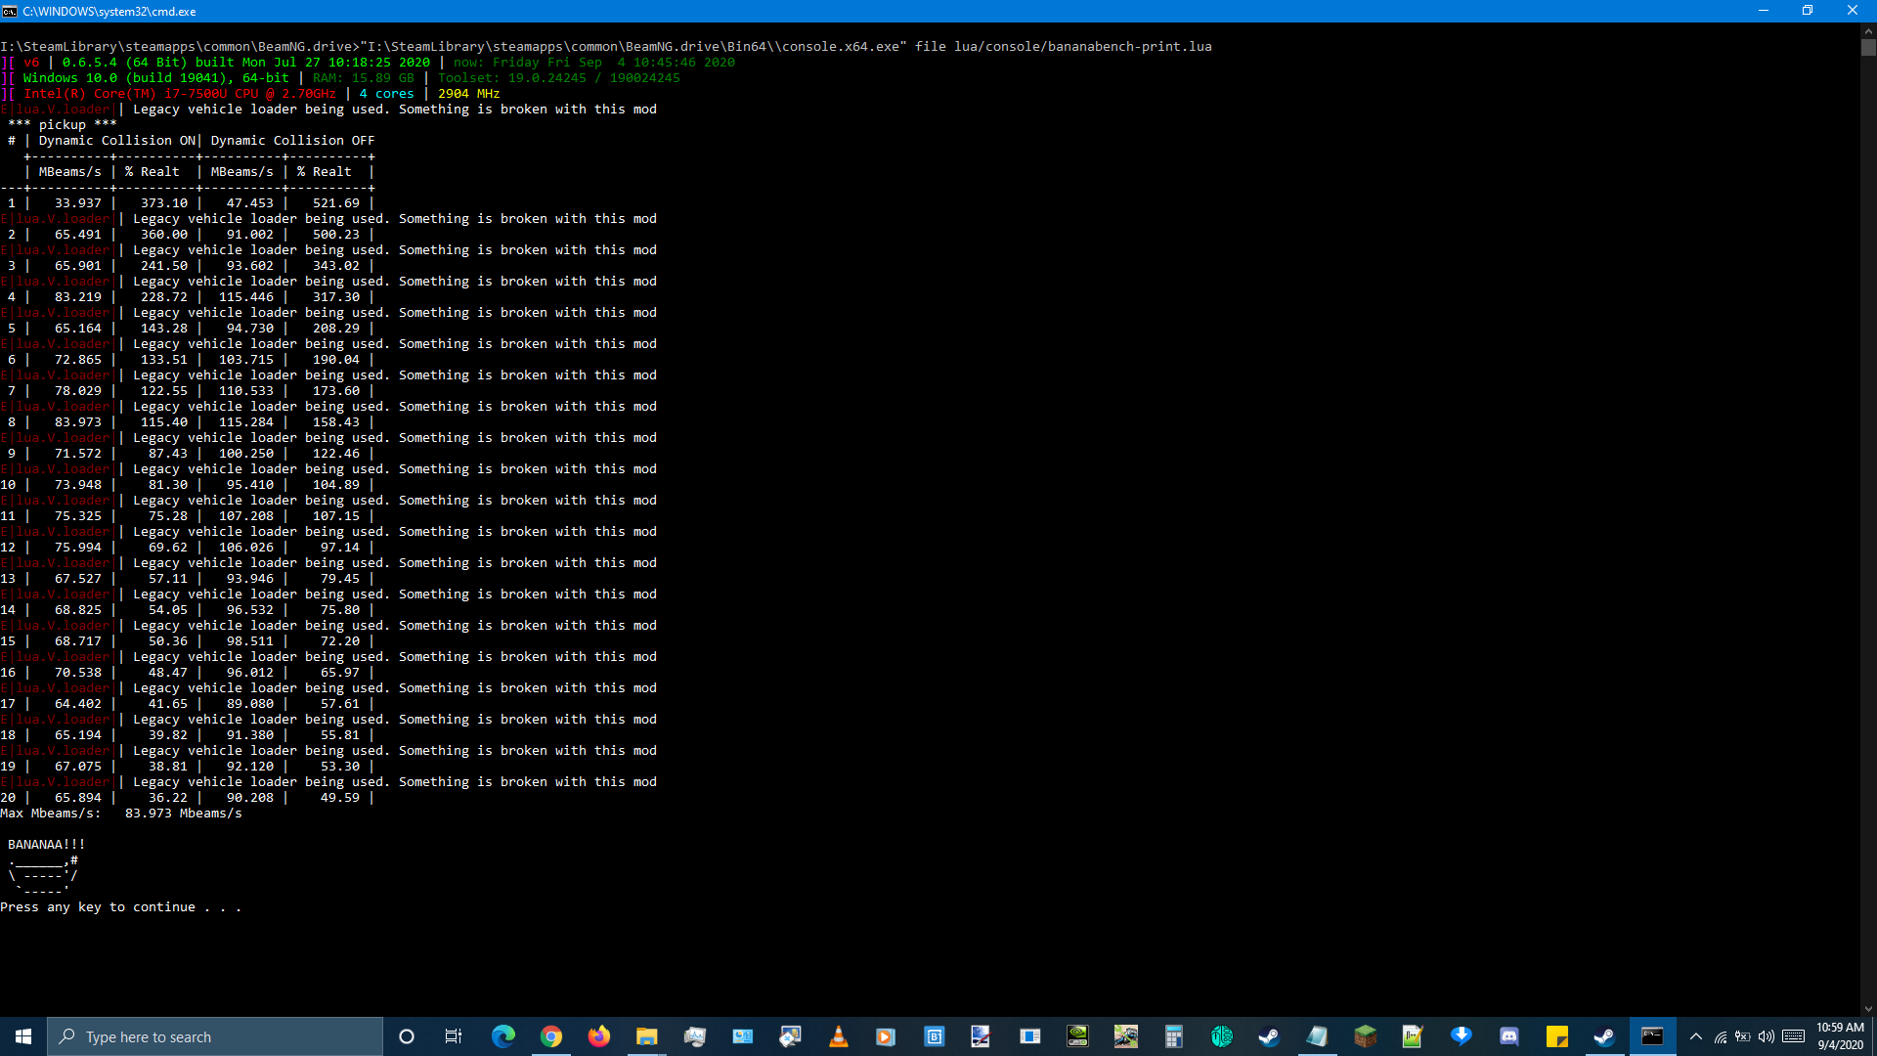Click the '4 cores' text
1877x1056 pixels.
pos(387,94)
